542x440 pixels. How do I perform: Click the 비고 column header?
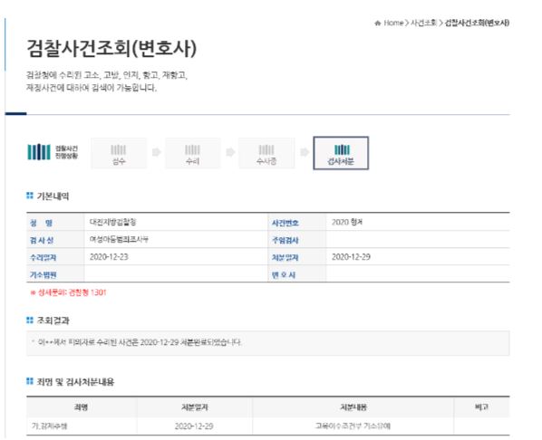coord(481,407)
